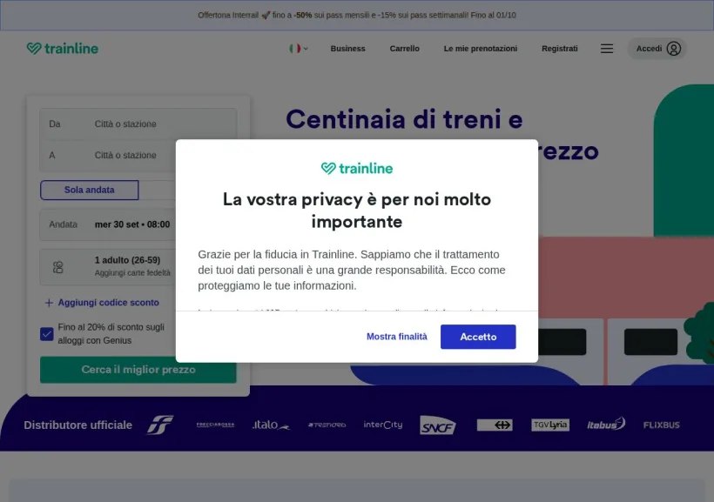Open Le mie prenotazioni
This screenshot has height=502, width=714.
pos(481,48)
